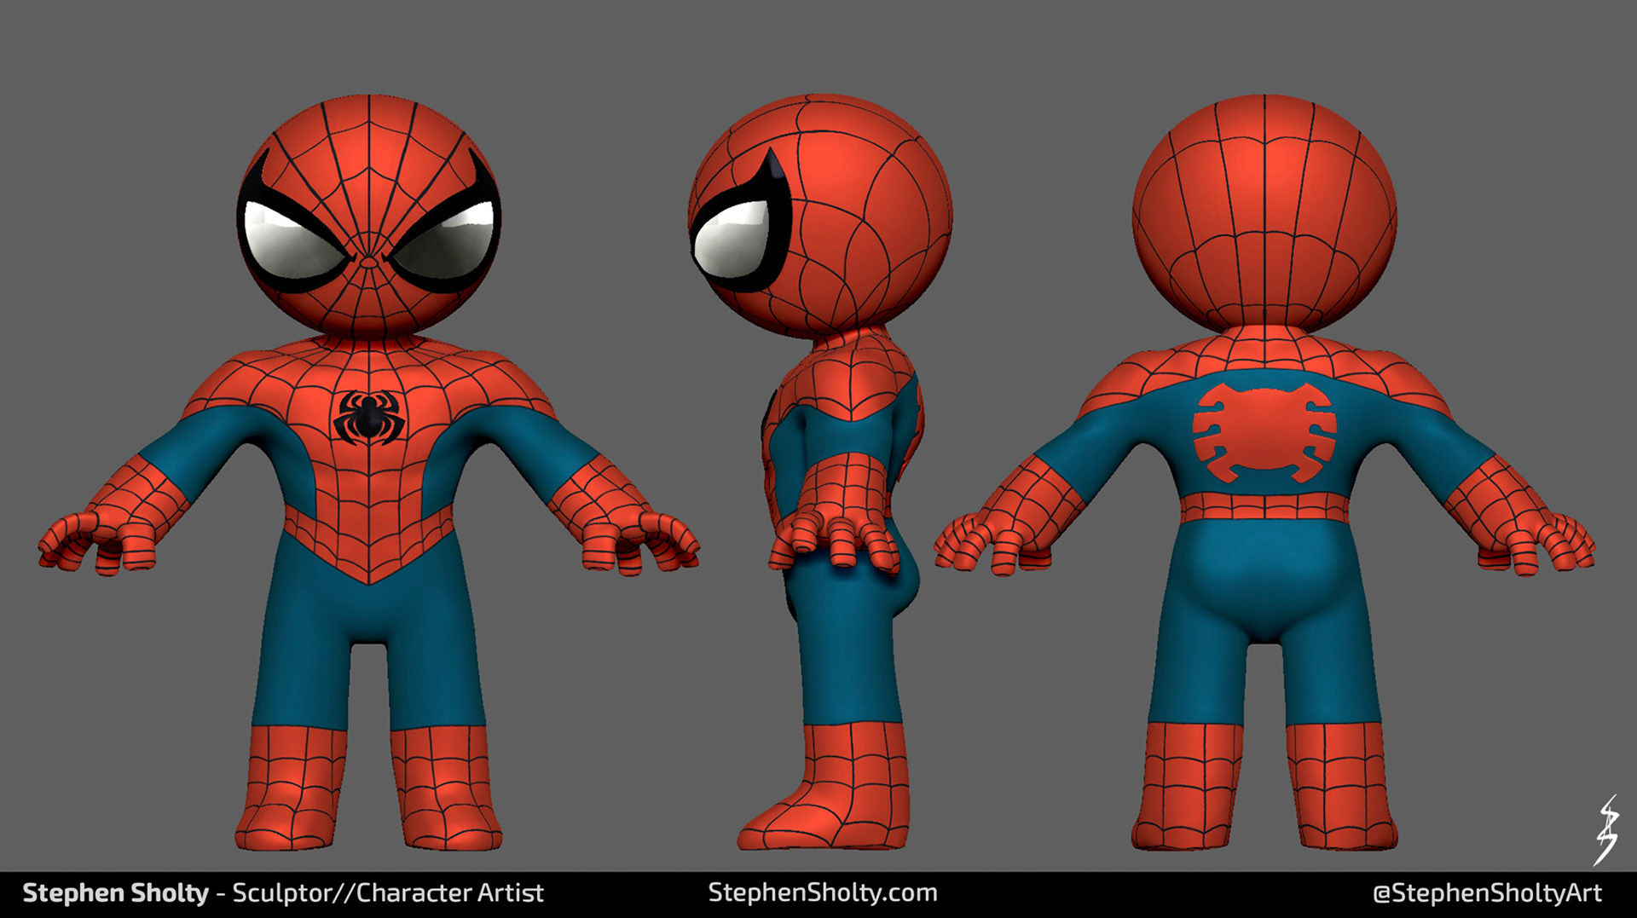
Task: Click the StephenSholty.com website text
Action: (823, 892)
